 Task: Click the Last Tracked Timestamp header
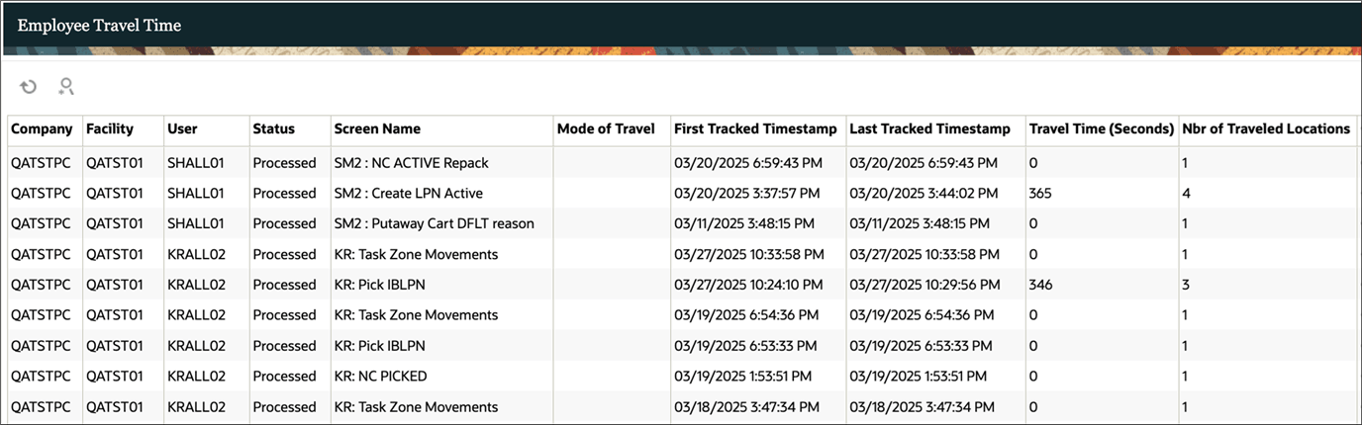click(930, 129)
